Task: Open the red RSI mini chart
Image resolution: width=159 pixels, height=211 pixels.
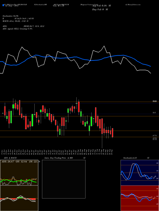Action: [x=140, y=198]
